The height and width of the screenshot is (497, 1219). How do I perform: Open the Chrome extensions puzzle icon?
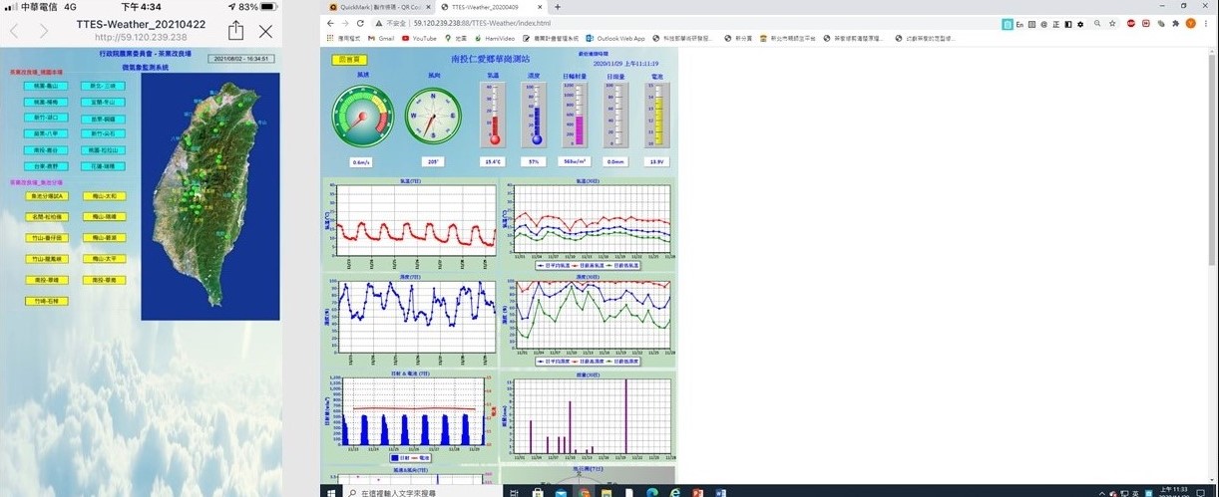click(1175, 23)
